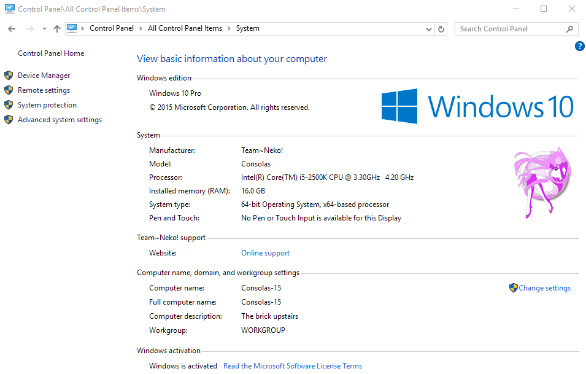The width and height of the screenshot is (586, 374).
Task: Click the pink Team~Neko! OEM logo
Action: [542, 182]
